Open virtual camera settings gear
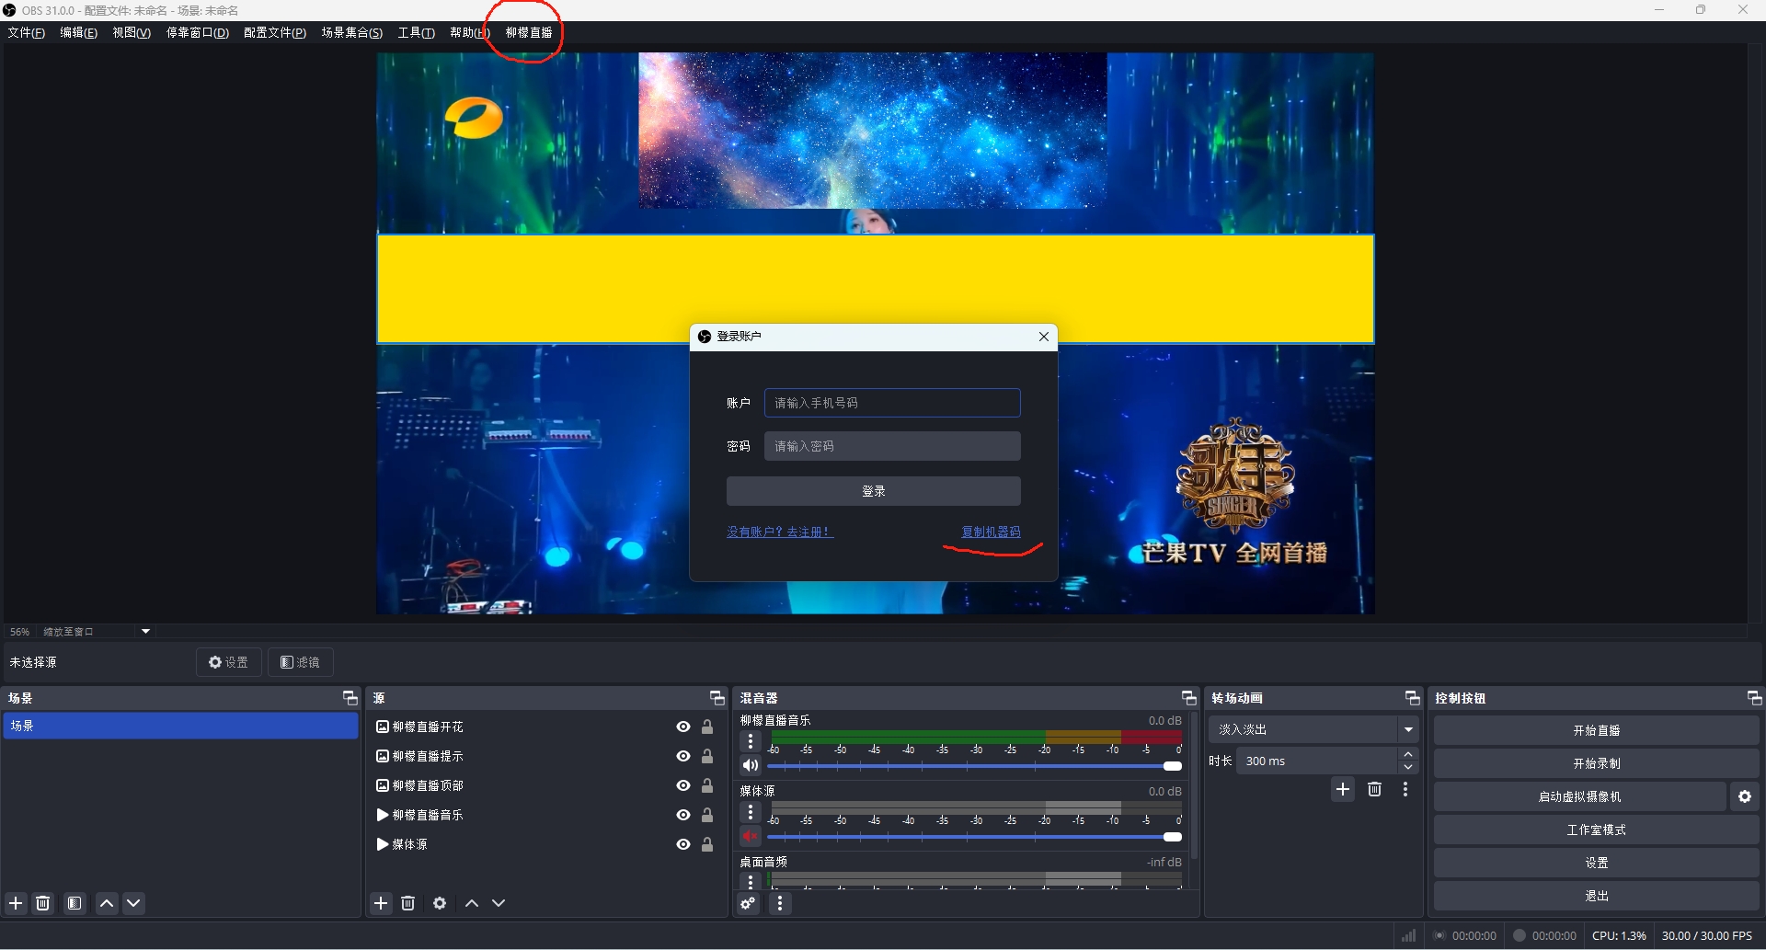This screenshot has width=1766, height=950. (x=1745, y=796)
